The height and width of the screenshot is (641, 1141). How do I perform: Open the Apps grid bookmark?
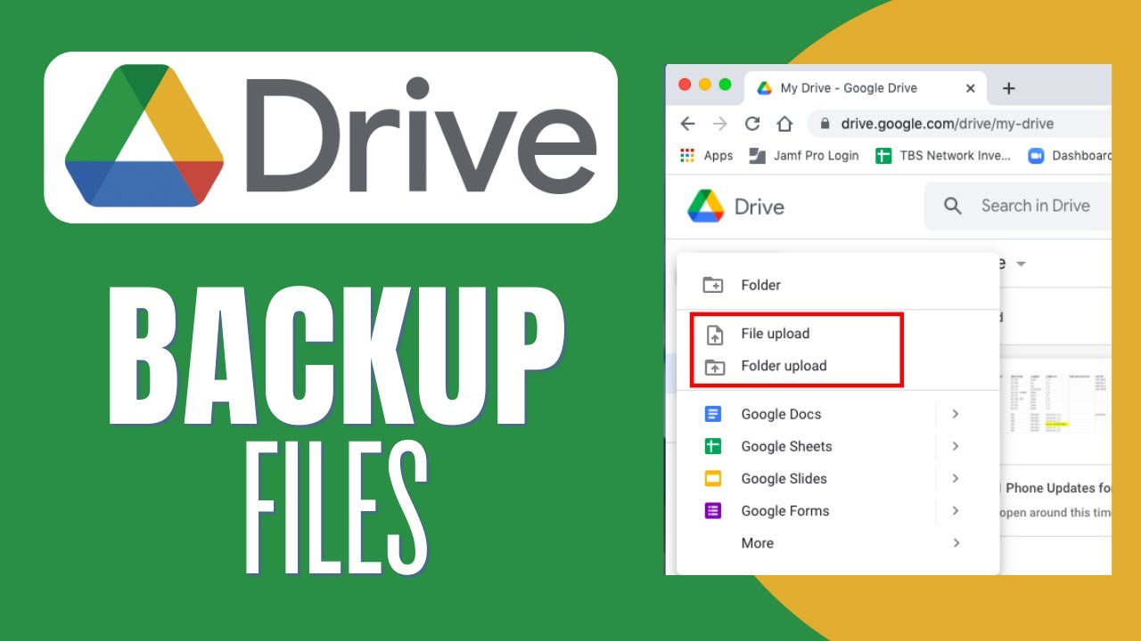click(x=706, y=155)
